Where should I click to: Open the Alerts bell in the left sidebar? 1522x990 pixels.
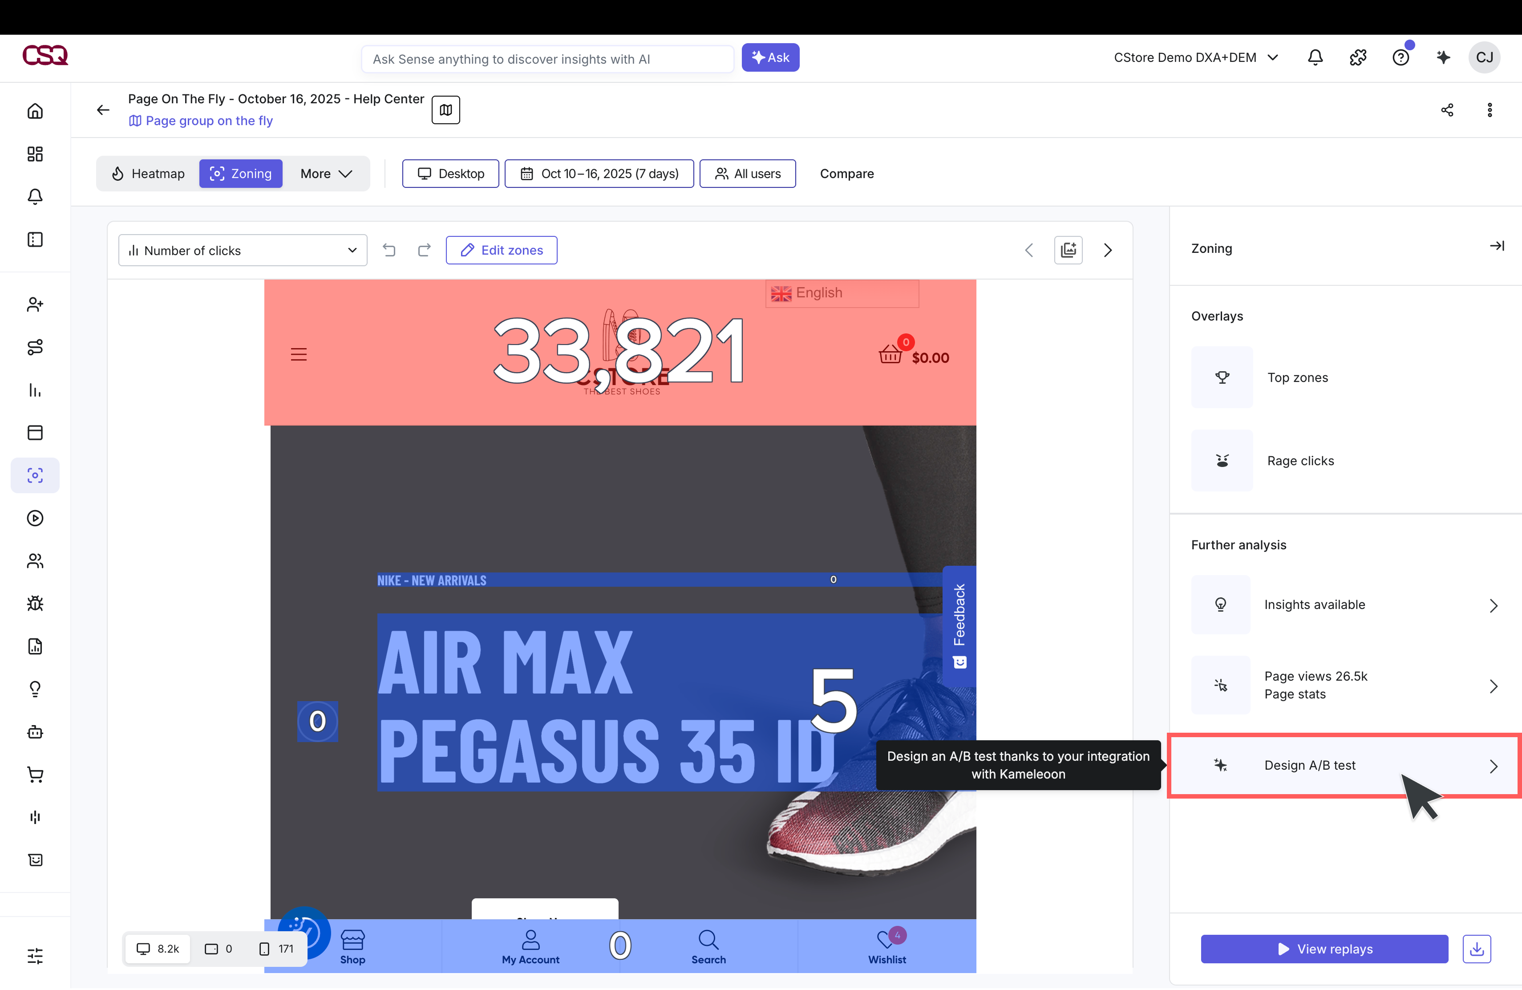(35, 196)
